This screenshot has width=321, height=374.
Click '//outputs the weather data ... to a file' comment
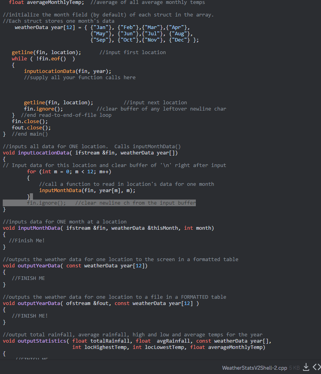point(115,297)
